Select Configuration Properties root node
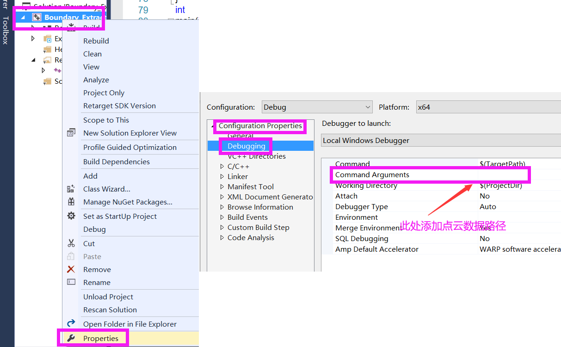 (260, 126)
